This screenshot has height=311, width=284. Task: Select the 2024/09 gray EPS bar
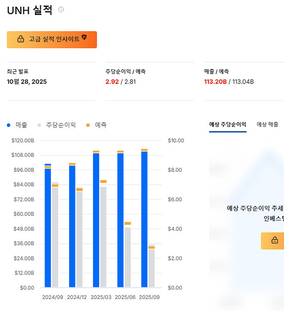[55, 234]
